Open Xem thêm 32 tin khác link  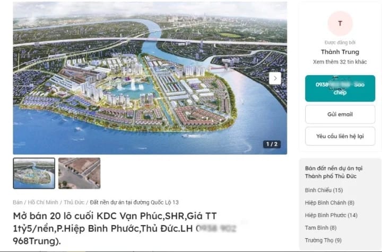(x=340, y=62)
